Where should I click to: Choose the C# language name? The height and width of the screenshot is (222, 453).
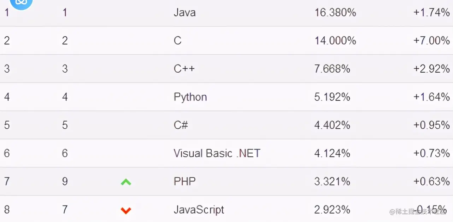181,125
